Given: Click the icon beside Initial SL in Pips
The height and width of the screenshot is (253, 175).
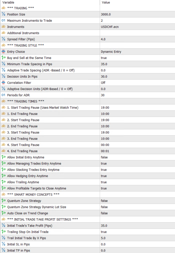Looking at the screenshot, I should pyautogui.click(x=3, y=244).
